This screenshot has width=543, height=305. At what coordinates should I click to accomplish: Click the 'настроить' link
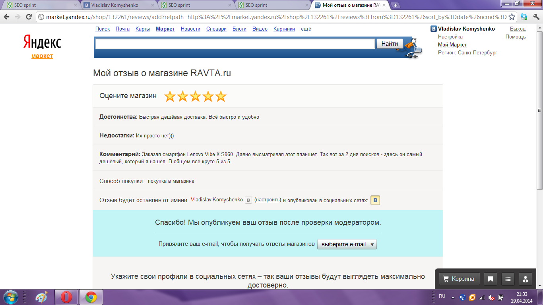268,200
